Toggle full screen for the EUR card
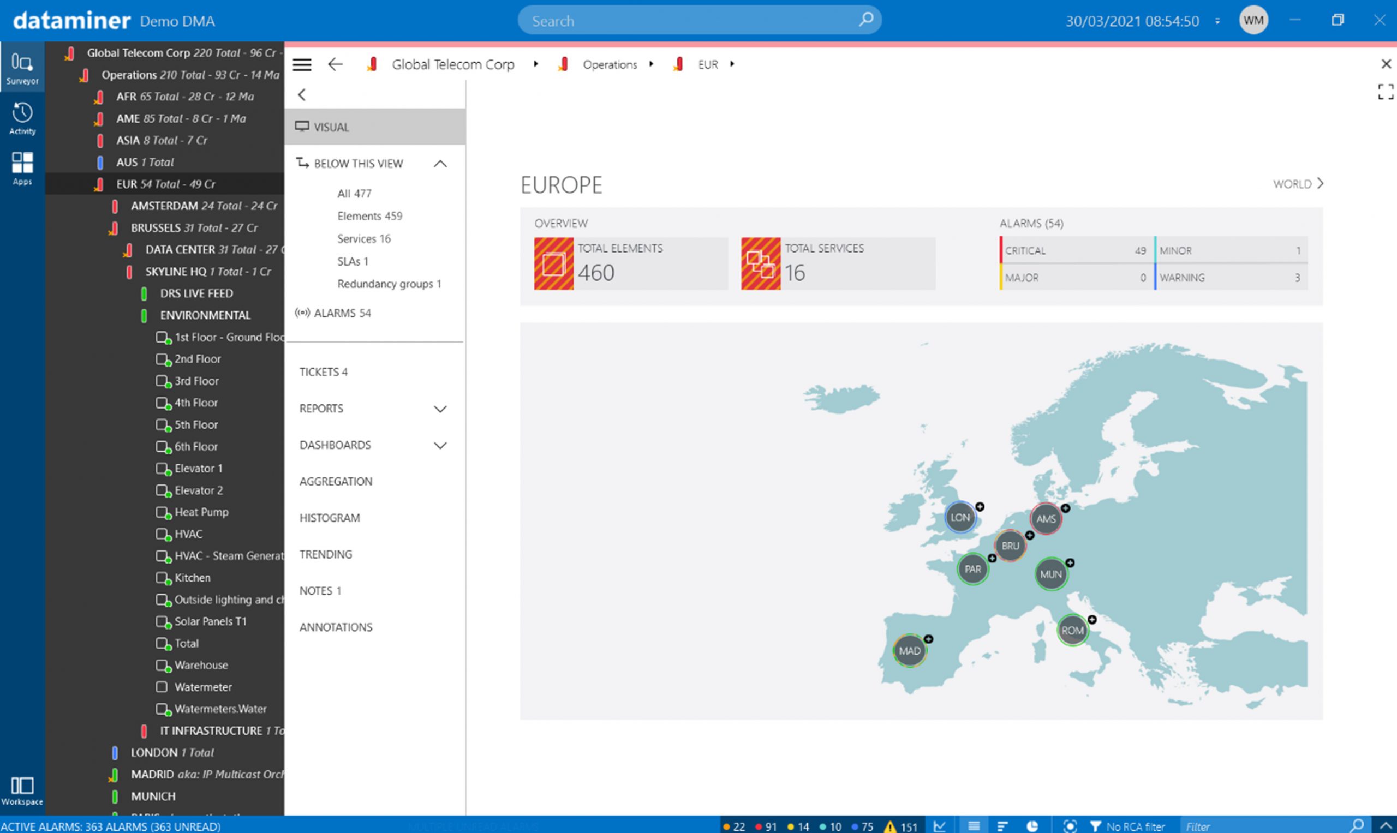Viewport: 1397px width, 833px height. click(1385, 92)
